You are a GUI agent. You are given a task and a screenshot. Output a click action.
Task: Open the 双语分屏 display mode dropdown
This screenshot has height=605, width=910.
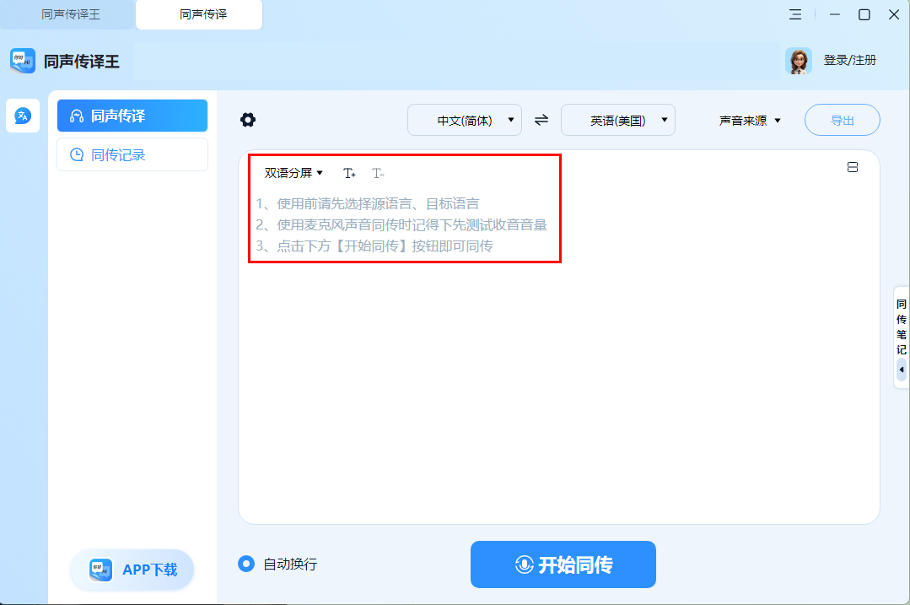(293, 173)
